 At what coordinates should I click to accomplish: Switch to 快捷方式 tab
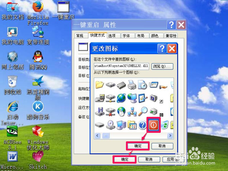(97, 35)
